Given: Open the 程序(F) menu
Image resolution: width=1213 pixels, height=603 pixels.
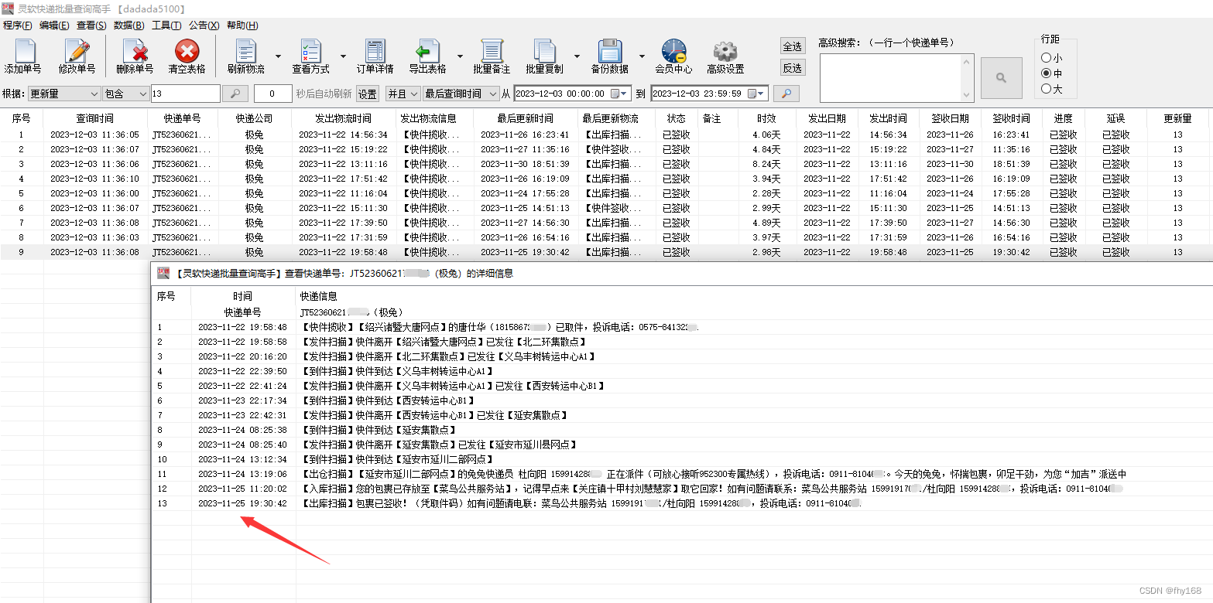Looking at the screenshot, I should point(18,26).
